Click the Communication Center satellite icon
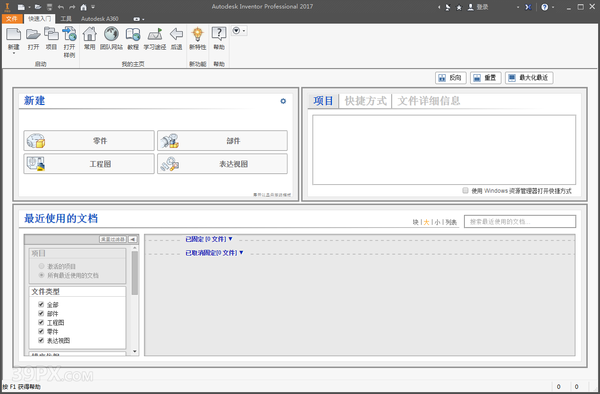This screenshot has width=600, height=394. 448,7
